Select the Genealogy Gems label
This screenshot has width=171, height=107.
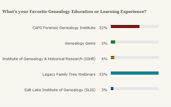pos(80,43)
